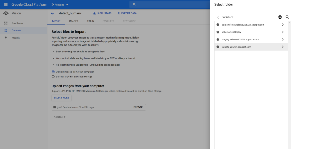Viewport: 316px width, 149px height.
Task: Click the SELECT FILES button
Action: point(61,98)
